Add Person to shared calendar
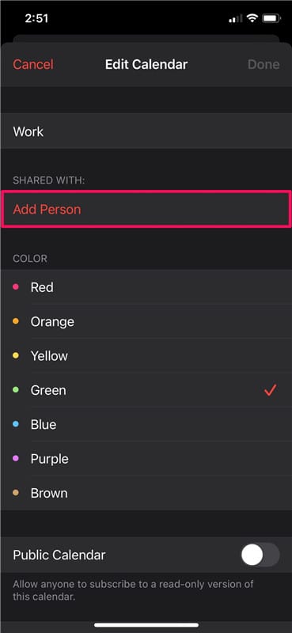 click(x=146, y=210)
